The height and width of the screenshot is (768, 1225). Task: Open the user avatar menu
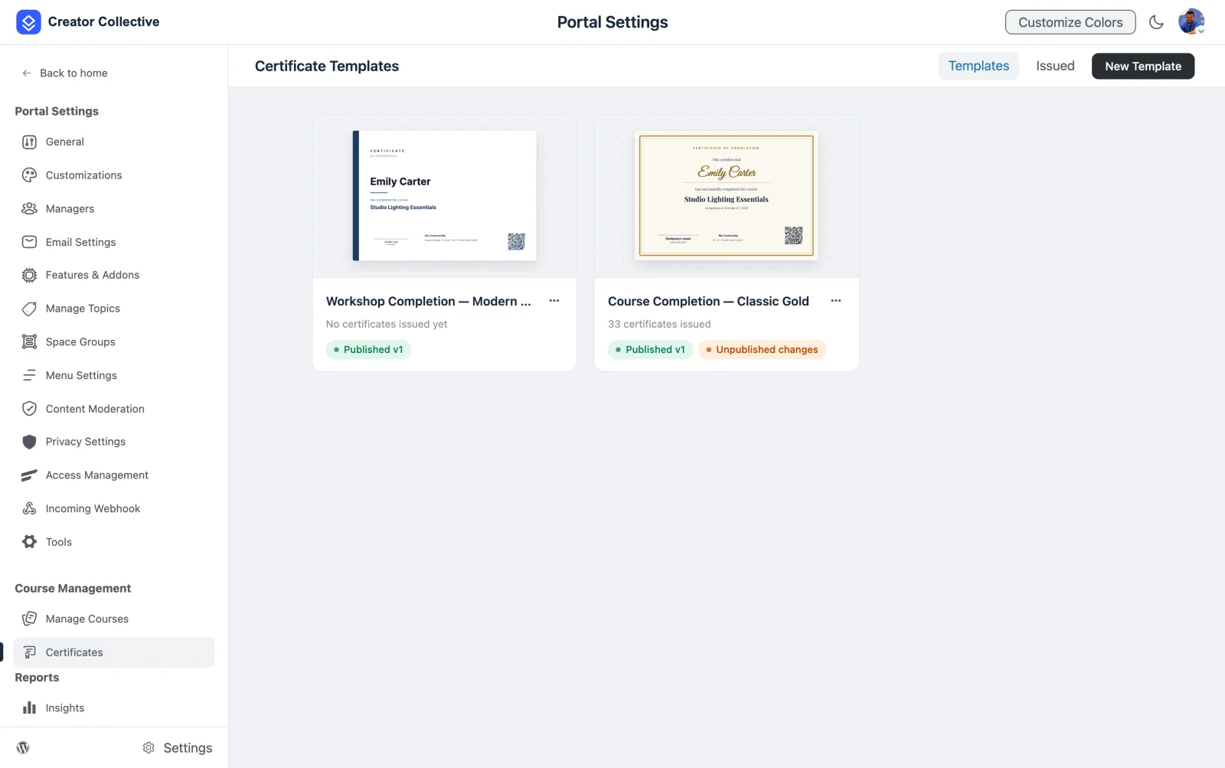[x=1191, y=22]
